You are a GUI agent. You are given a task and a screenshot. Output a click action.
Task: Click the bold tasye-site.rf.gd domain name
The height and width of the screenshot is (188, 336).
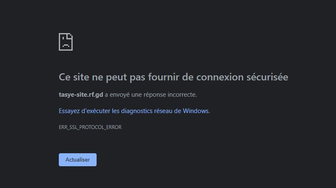pos(81,95)
